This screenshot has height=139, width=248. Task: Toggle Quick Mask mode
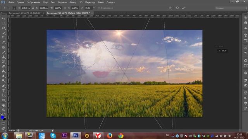[x=3, y=124]
